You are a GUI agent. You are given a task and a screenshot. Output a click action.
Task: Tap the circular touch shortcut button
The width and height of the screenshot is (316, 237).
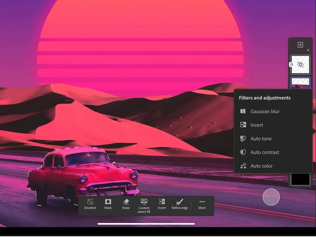[271, 197]
